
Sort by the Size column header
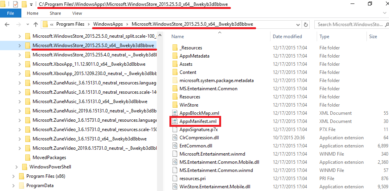pyautogui.click(x=373, y=37)
